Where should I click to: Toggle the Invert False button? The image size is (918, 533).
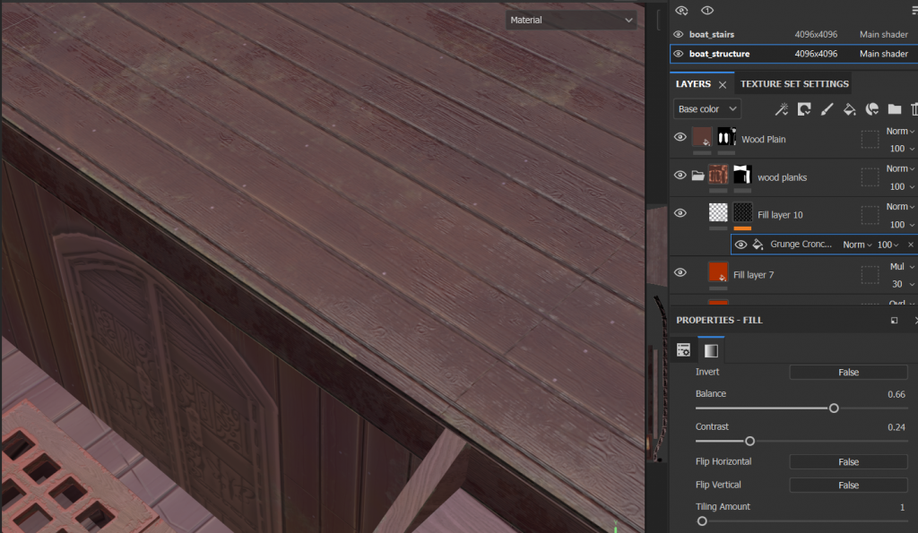pyautogui.click(x=848, y=372)
